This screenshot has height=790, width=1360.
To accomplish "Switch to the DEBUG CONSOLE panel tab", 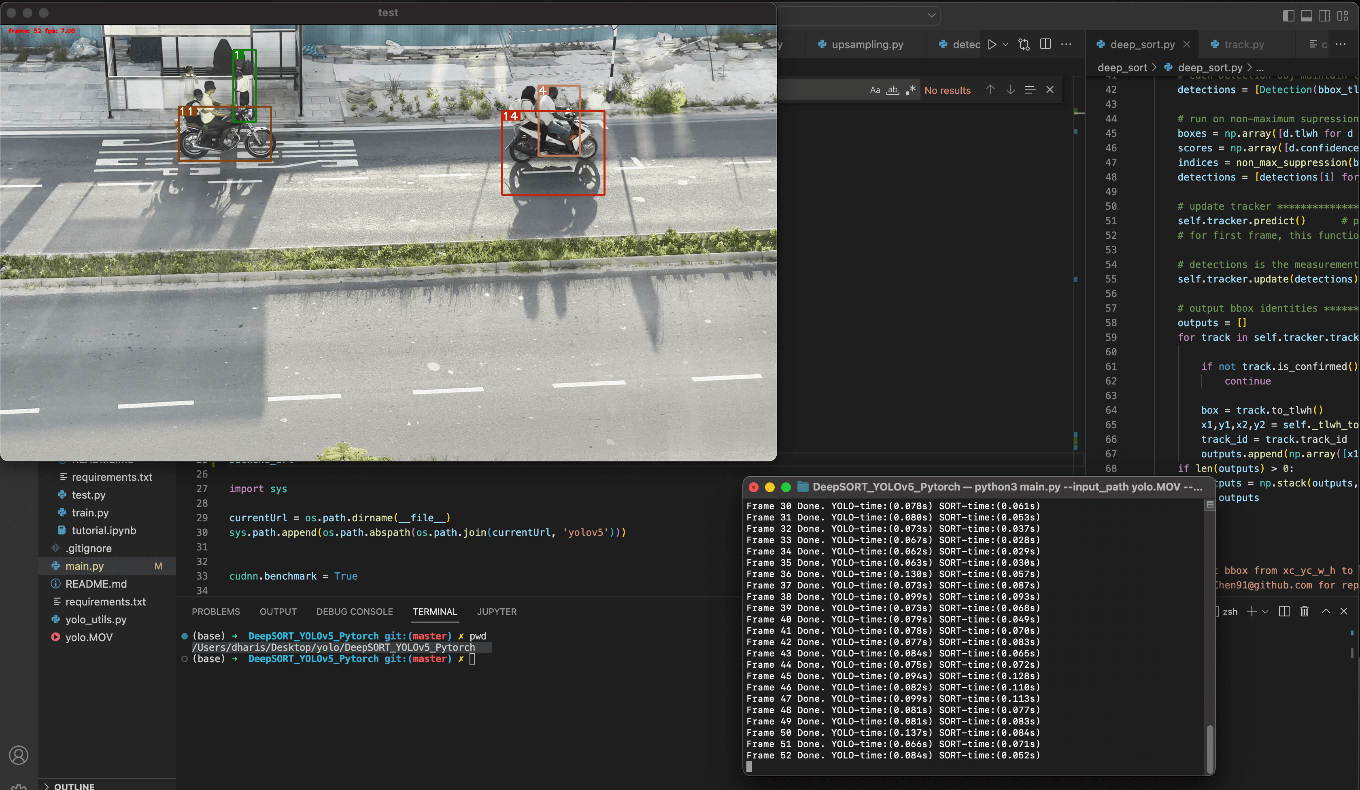I will click(x=355, y=612).
